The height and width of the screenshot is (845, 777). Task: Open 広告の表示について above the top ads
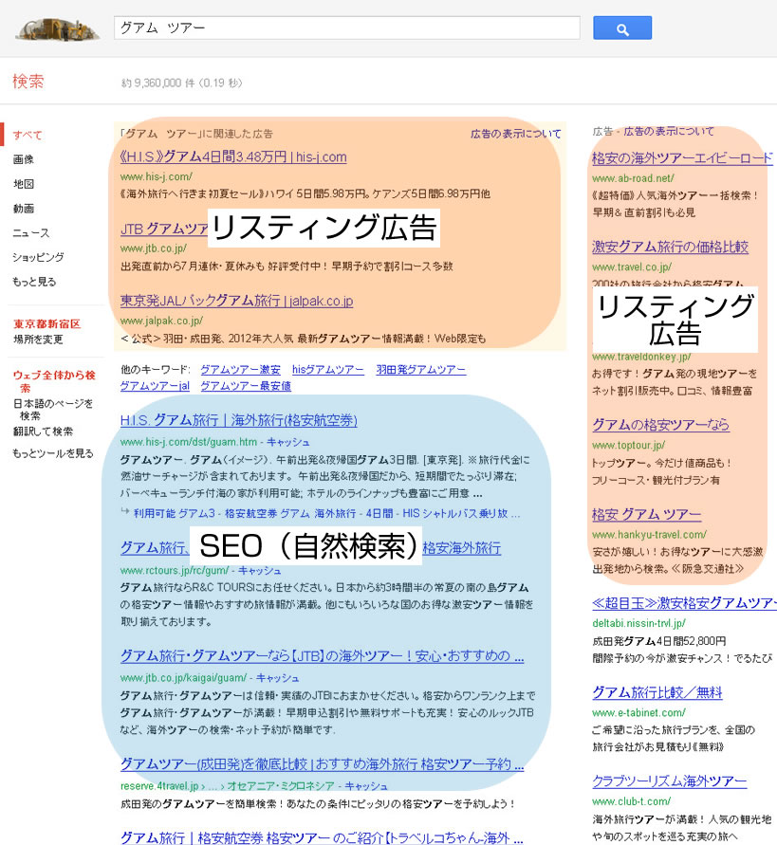pos(515,134)
